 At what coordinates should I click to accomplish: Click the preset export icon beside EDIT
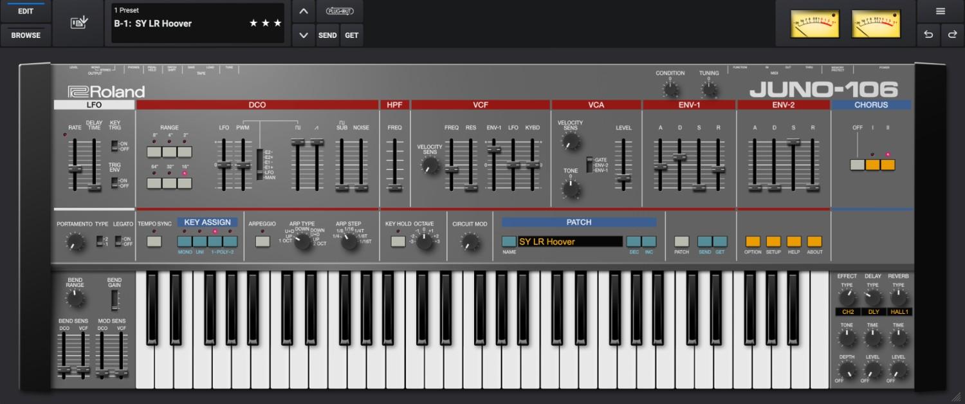[77, 21]
